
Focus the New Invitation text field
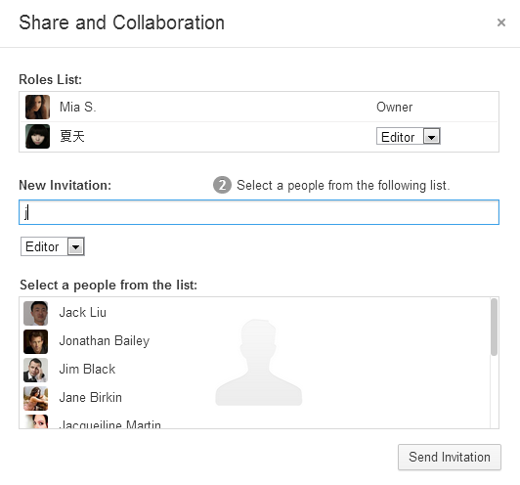pyautogui.click(x=259, y=212)
